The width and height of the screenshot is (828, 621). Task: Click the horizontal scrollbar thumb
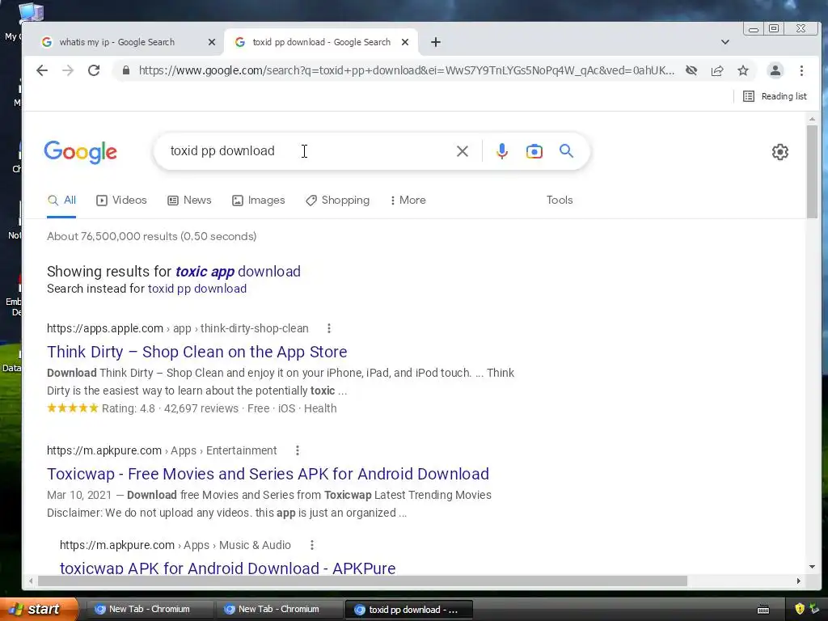(x=362, y=581)
